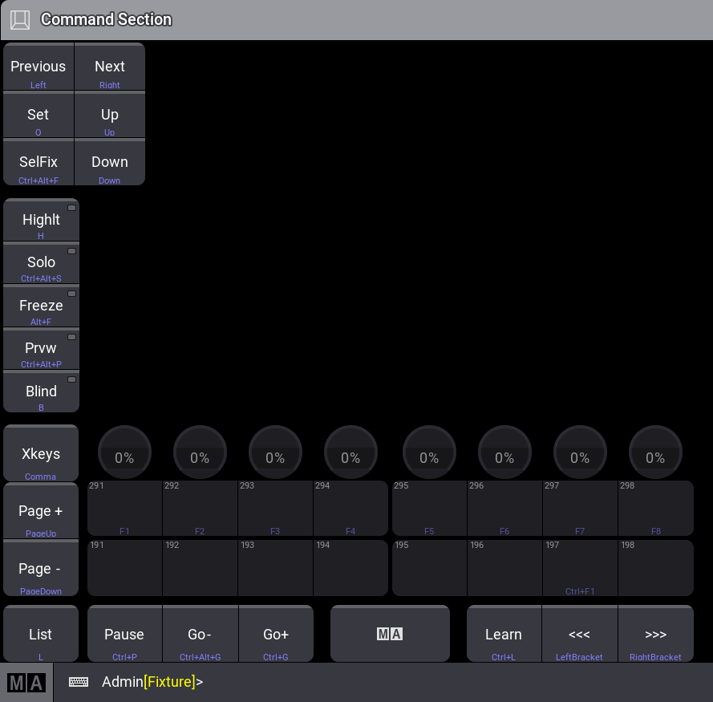Toggle the Freeze button

[41, 307]
